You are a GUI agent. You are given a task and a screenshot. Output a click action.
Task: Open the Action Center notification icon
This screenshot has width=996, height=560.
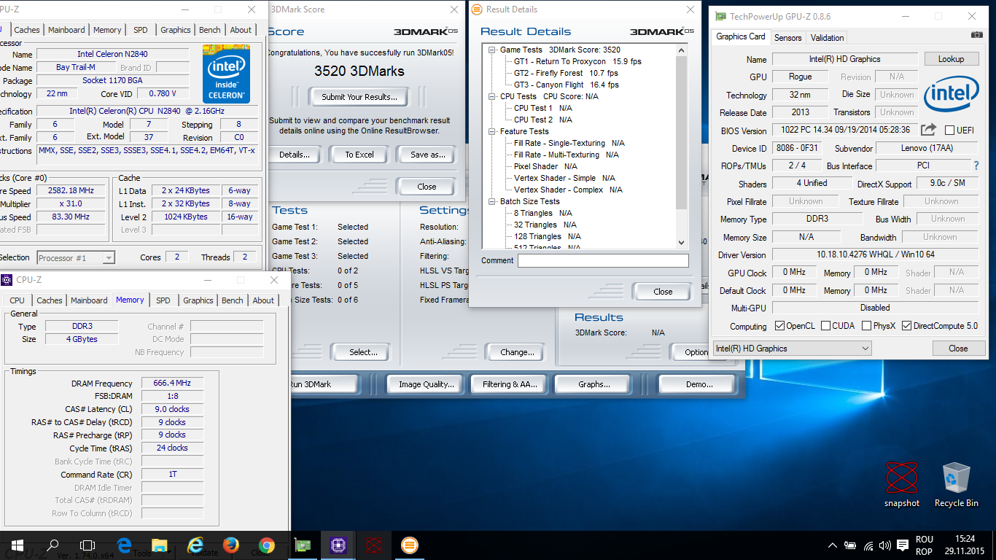click(902, 545)
